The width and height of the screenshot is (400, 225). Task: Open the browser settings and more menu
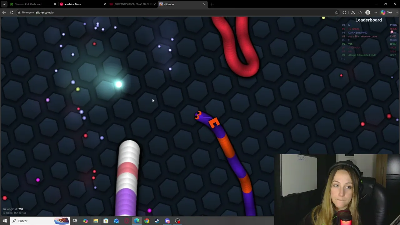(375, 12)
